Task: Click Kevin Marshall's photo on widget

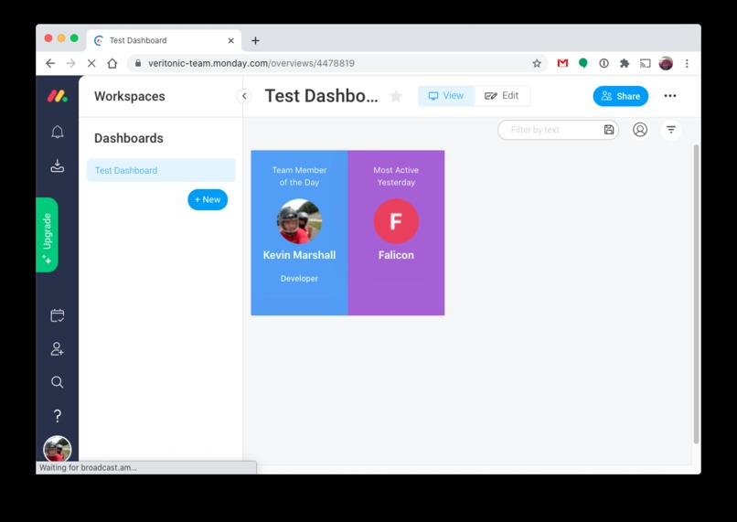Action: click(299, 221)
